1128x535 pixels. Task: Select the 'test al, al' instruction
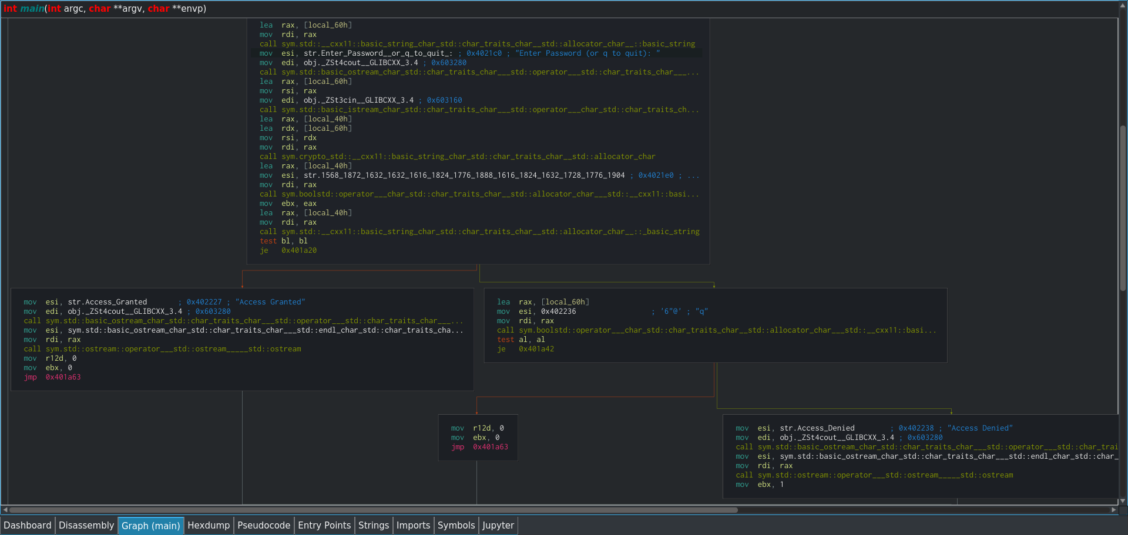(521, 340)
